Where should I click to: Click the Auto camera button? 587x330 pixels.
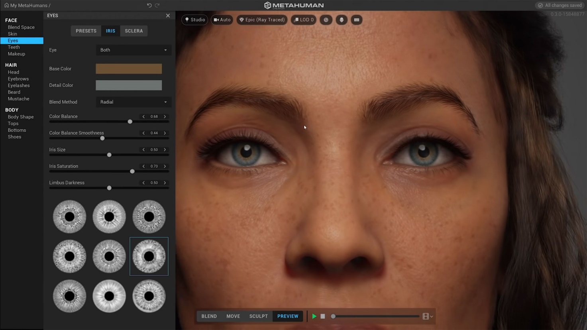tap(222, 20)
